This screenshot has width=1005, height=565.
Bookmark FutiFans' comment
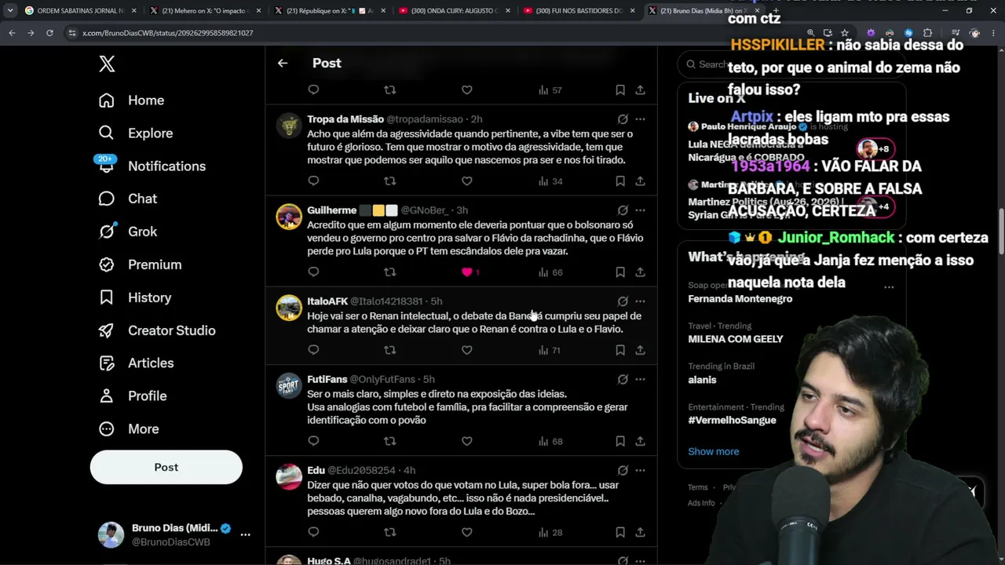coord(619,441)
